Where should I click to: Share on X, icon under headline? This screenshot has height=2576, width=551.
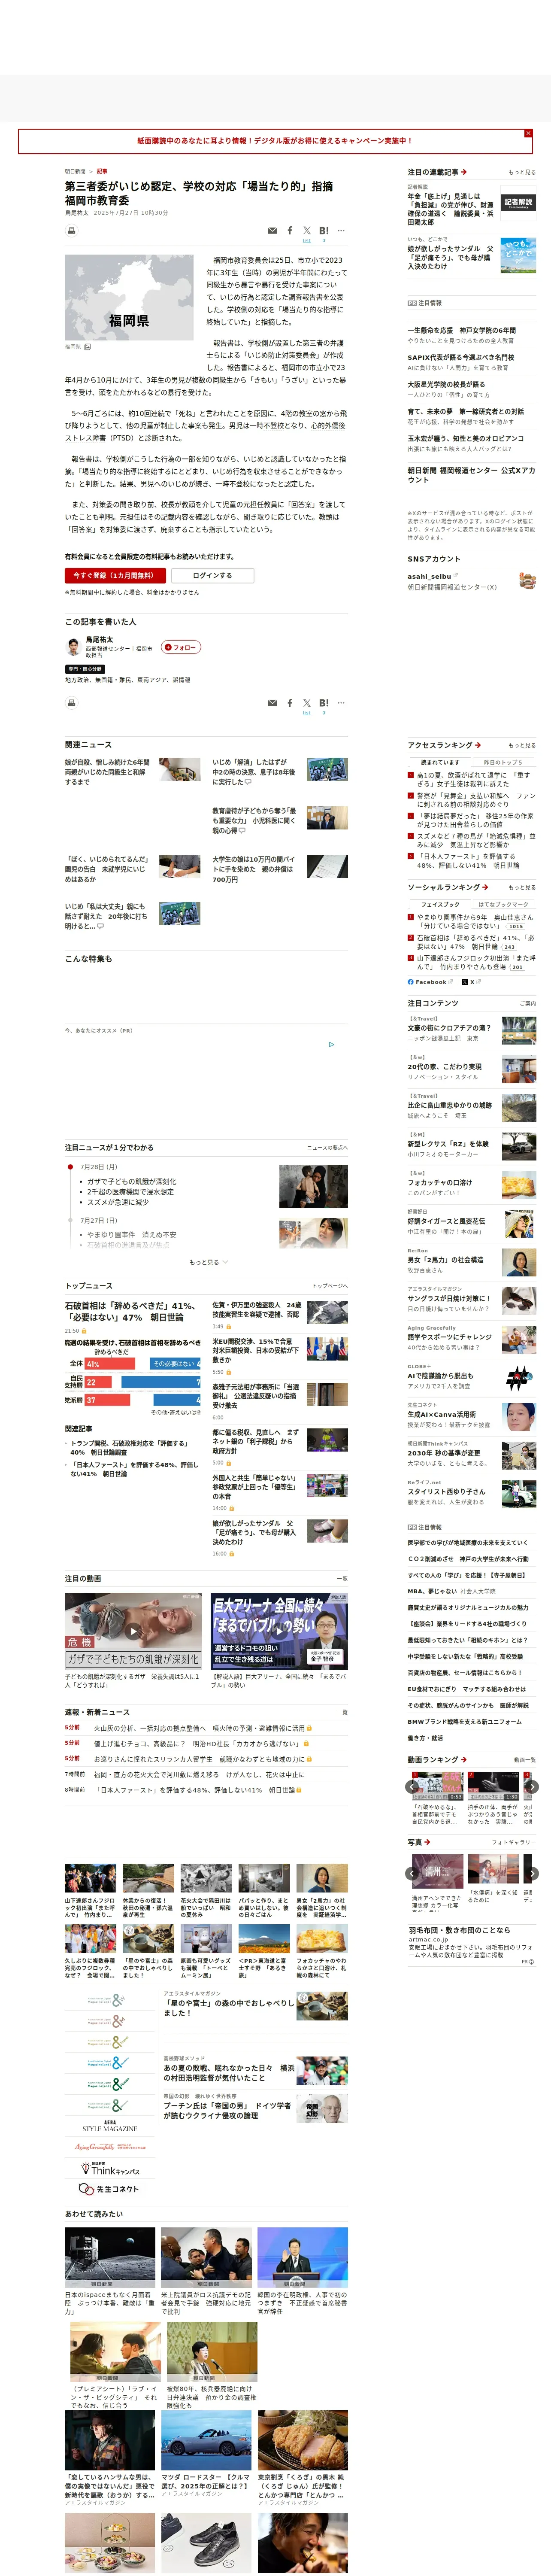[x=307, y=230]
